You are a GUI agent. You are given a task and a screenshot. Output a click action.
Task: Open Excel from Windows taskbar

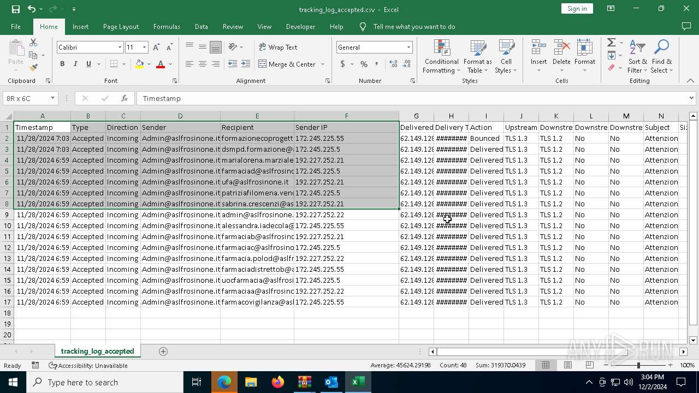coord(358,382)
